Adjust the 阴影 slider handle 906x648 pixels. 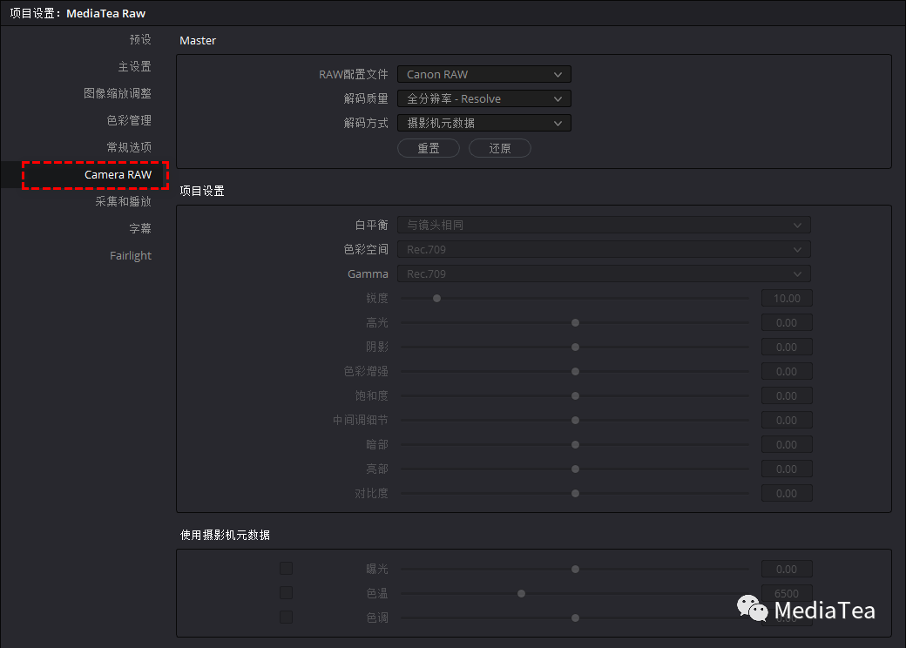[x=575, y=348]
